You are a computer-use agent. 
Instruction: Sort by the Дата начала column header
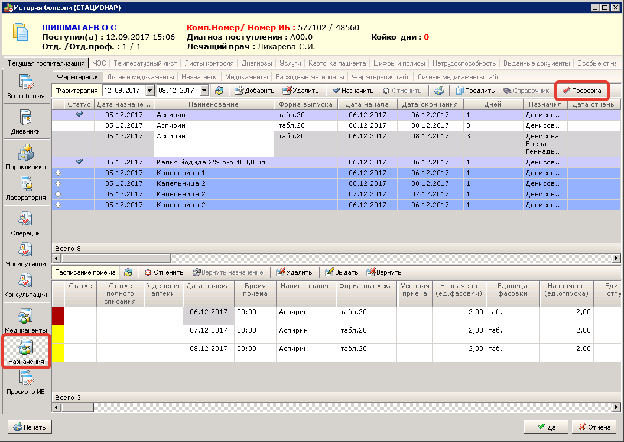click(367, 104)
